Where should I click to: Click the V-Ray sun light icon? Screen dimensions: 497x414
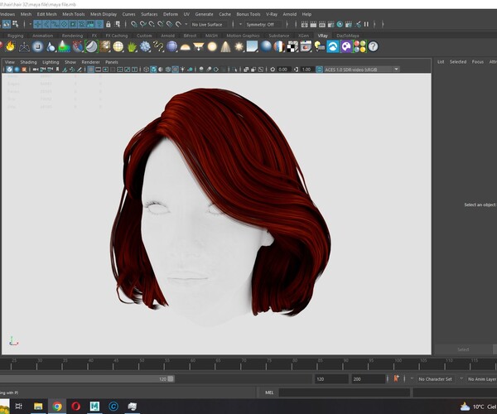[x=239, y=46]
